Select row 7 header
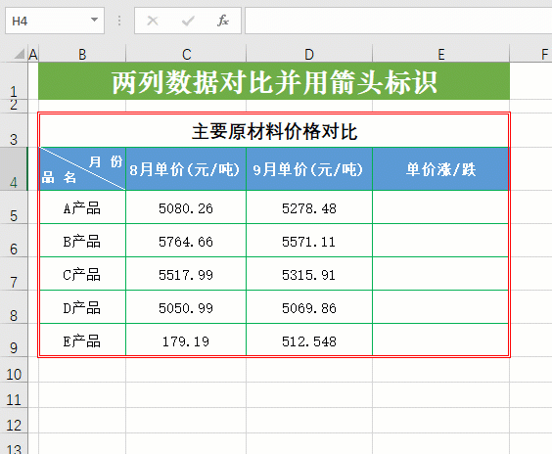 tap(14, 274)
